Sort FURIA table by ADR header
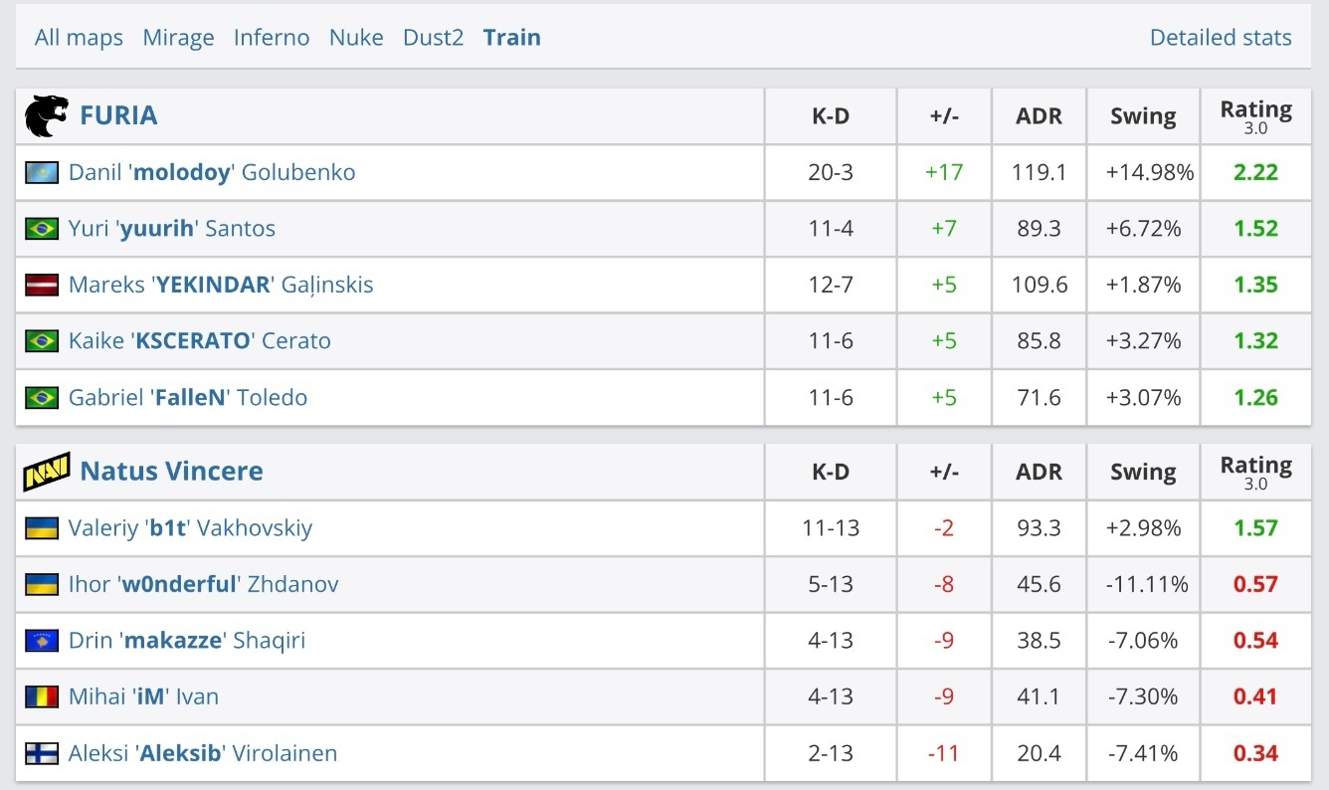Image resolution: width=1329 pixels, height=790 pixels. click(x=1039, y=115)
